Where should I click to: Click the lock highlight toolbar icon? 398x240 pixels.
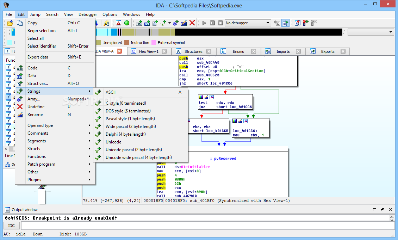point(107,23)
